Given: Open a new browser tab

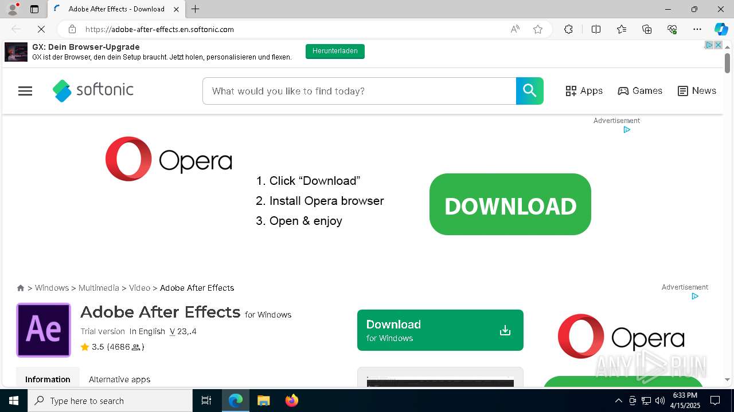Looking at the screenshot, I should [x=196, y=9].
